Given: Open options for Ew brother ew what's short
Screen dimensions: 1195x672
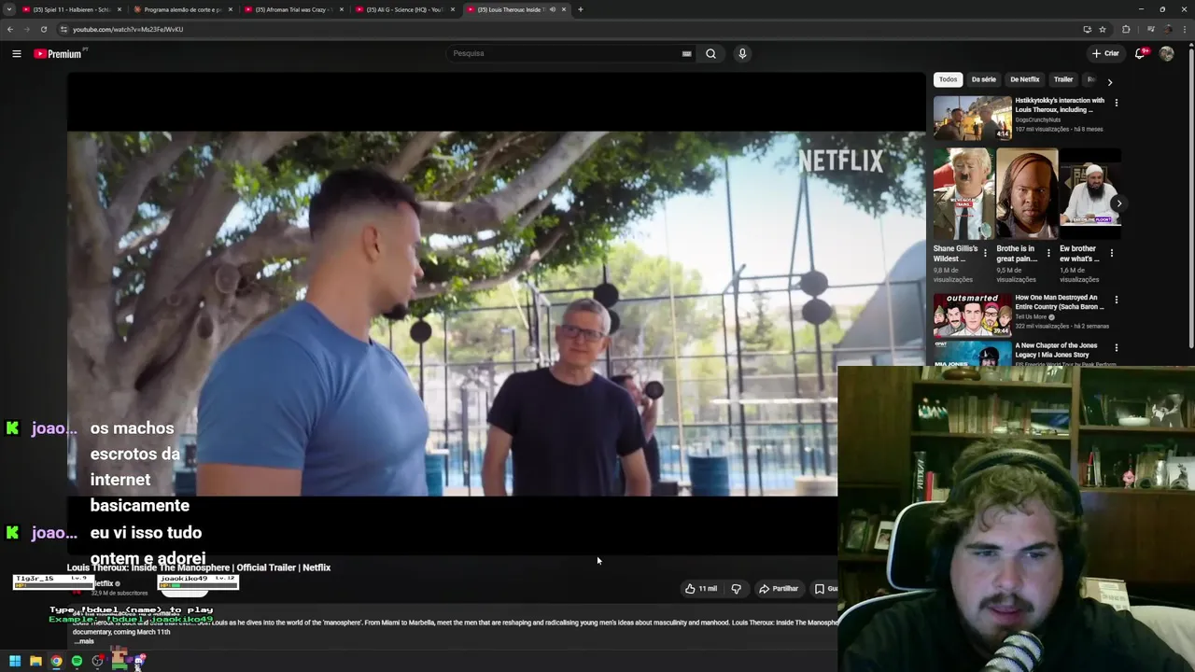Looking at the screenshot, I should pos(1111,253).
